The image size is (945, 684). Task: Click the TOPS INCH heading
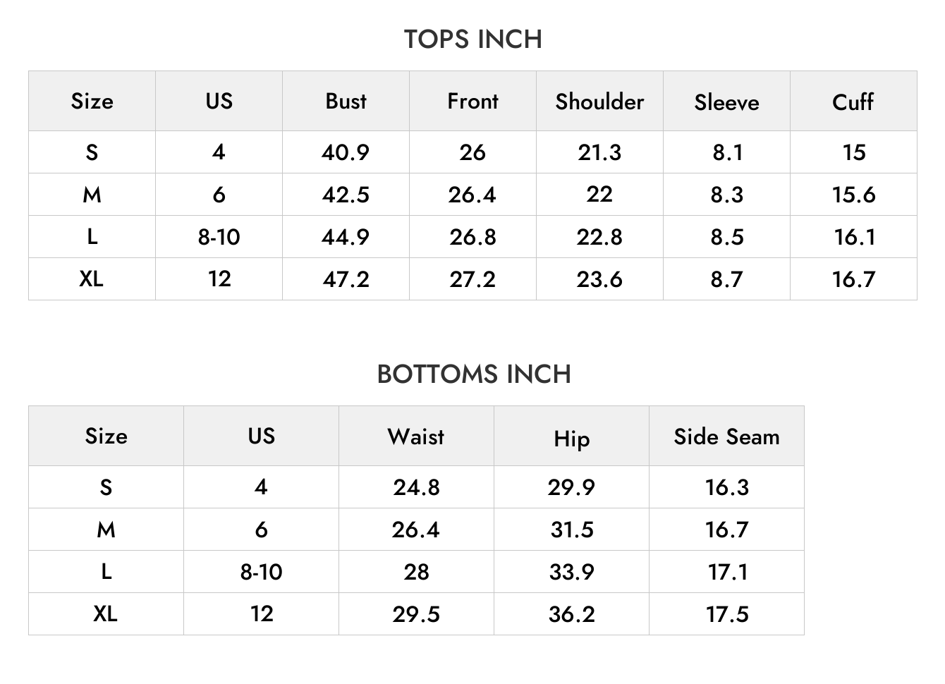click(x=472, y=39)
